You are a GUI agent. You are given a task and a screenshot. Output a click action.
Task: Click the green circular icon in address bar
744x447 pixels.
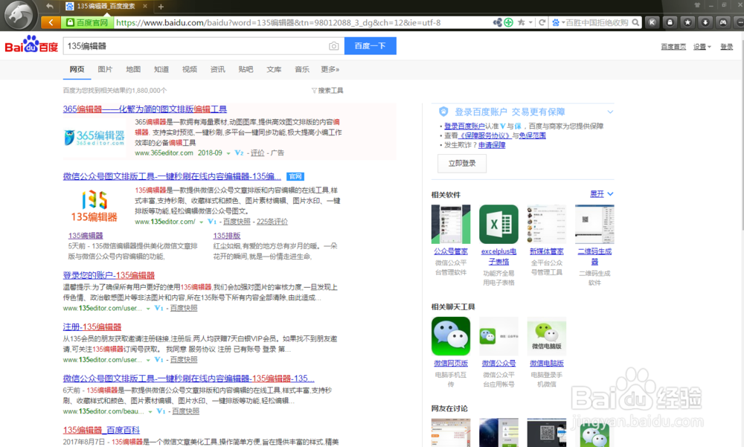[x=509, y=22]
